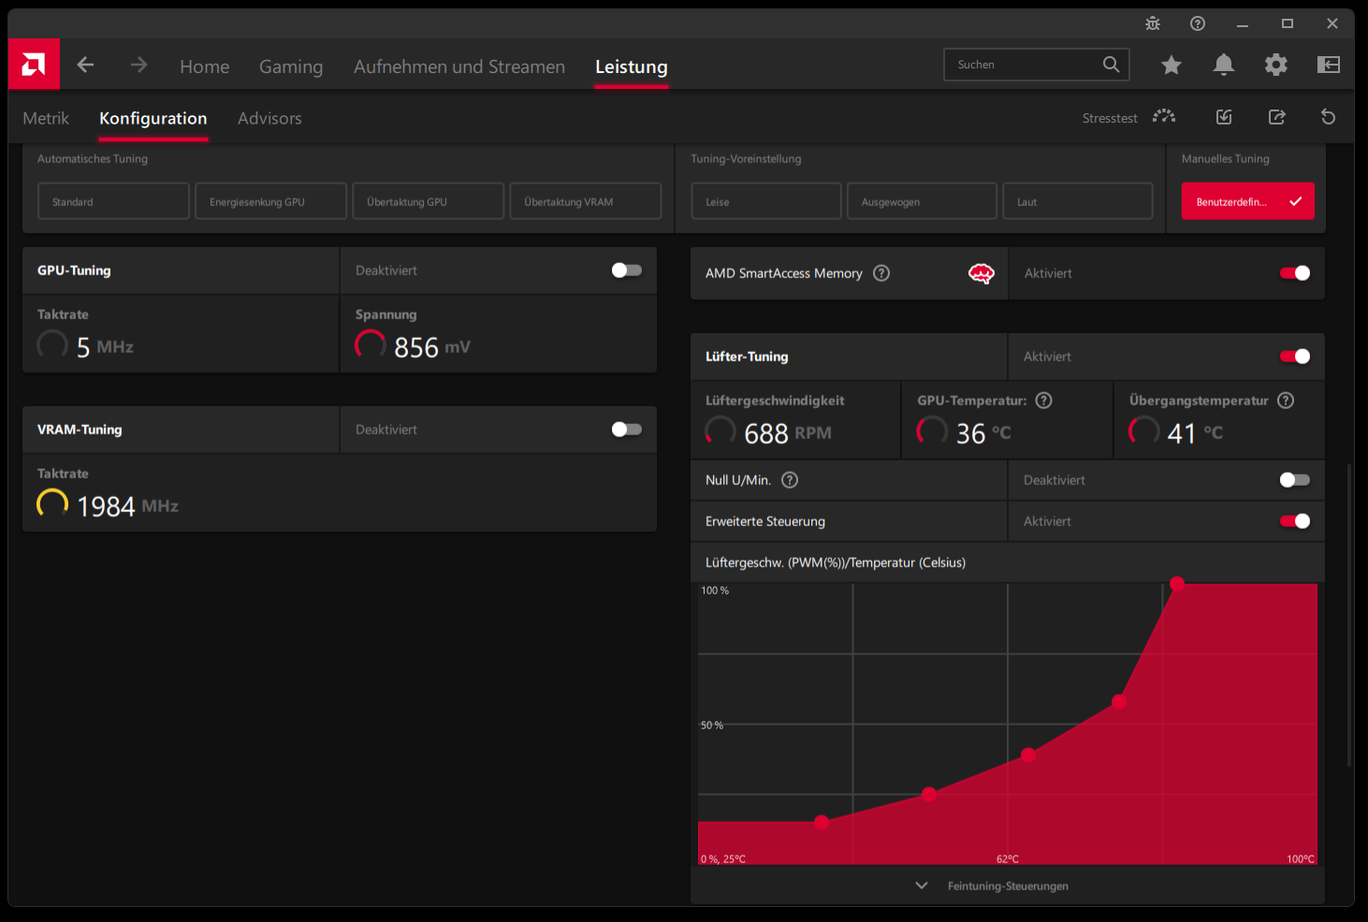Click the 100 % fan curve point
The width and height of the screenshot is (1368, 922).
pos(1177,584)
